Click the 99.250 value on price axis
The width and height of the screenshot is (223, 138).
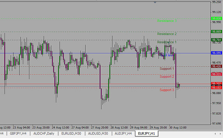(x=217, y=2)
